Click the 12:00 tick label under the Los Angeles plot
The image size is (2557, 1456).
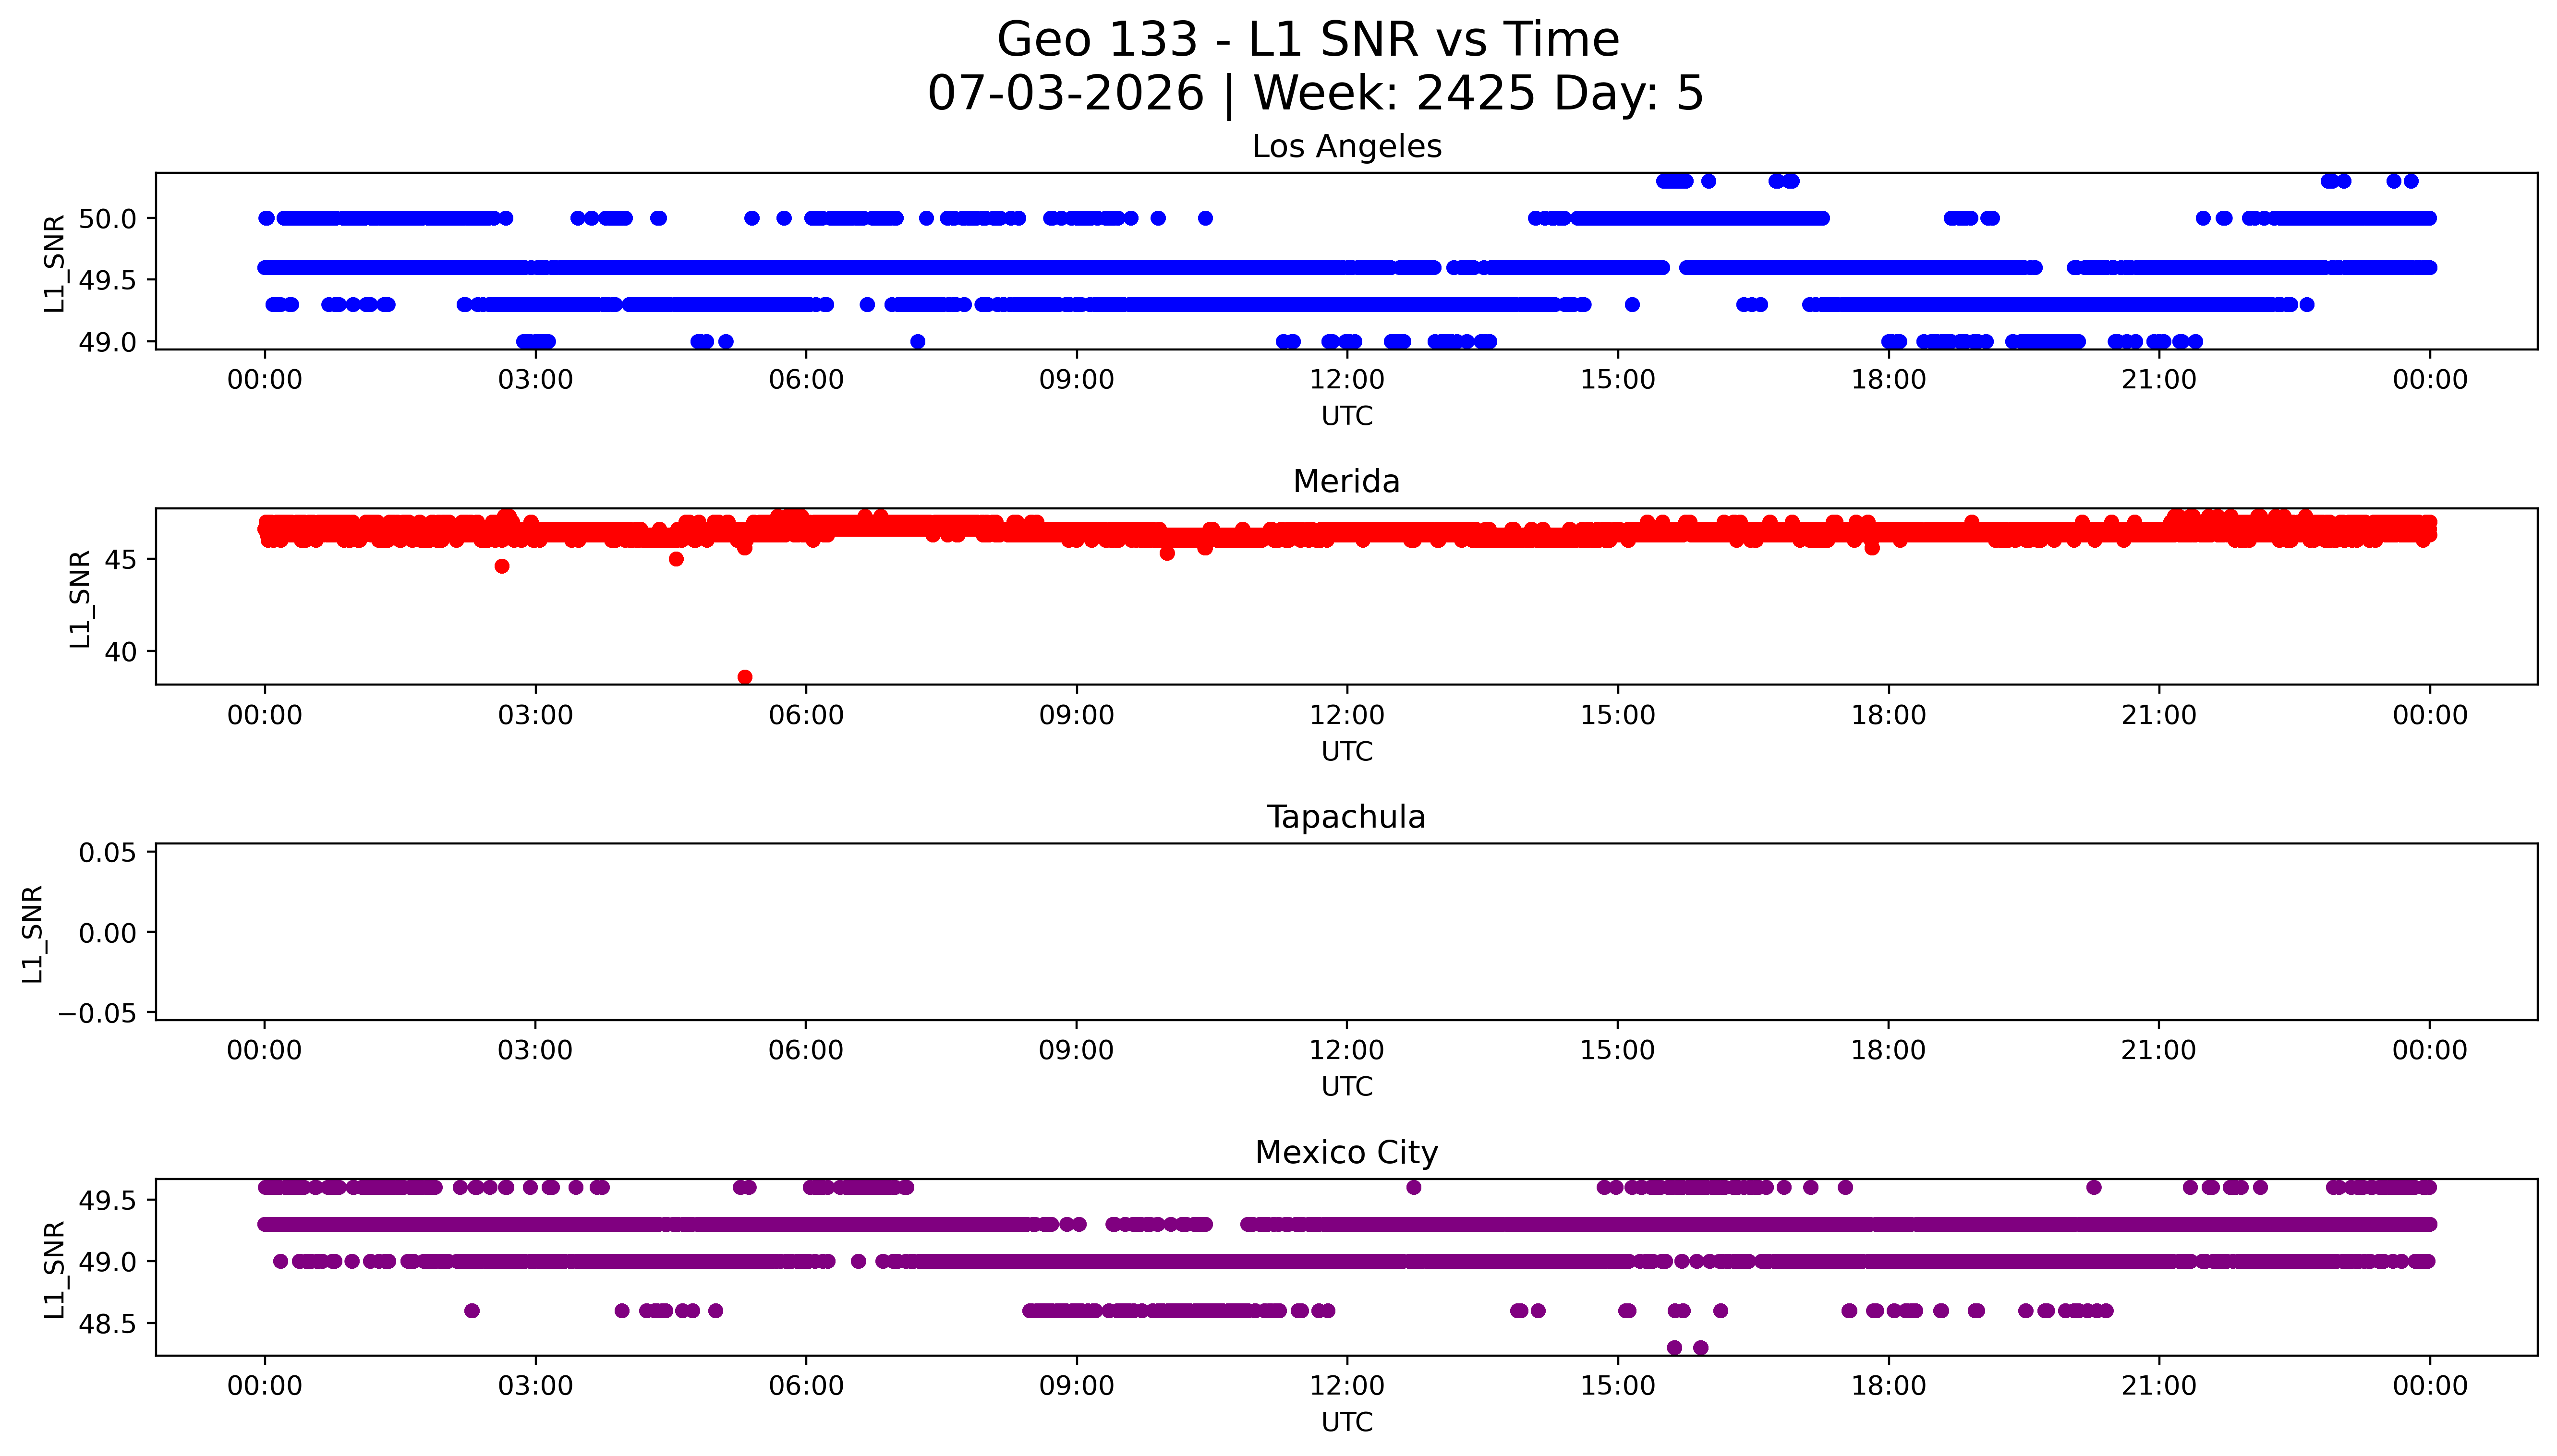(1347, 380)
